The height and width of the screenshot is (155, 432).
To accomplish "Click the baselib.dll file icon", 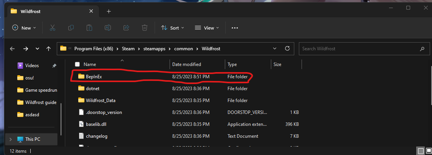I will coord(81,124).
